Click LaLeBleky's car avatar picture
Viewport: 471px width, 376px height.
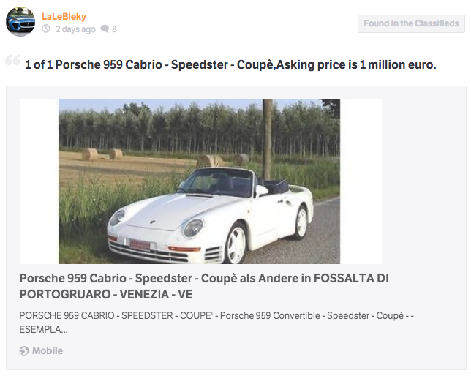point(20,21)
